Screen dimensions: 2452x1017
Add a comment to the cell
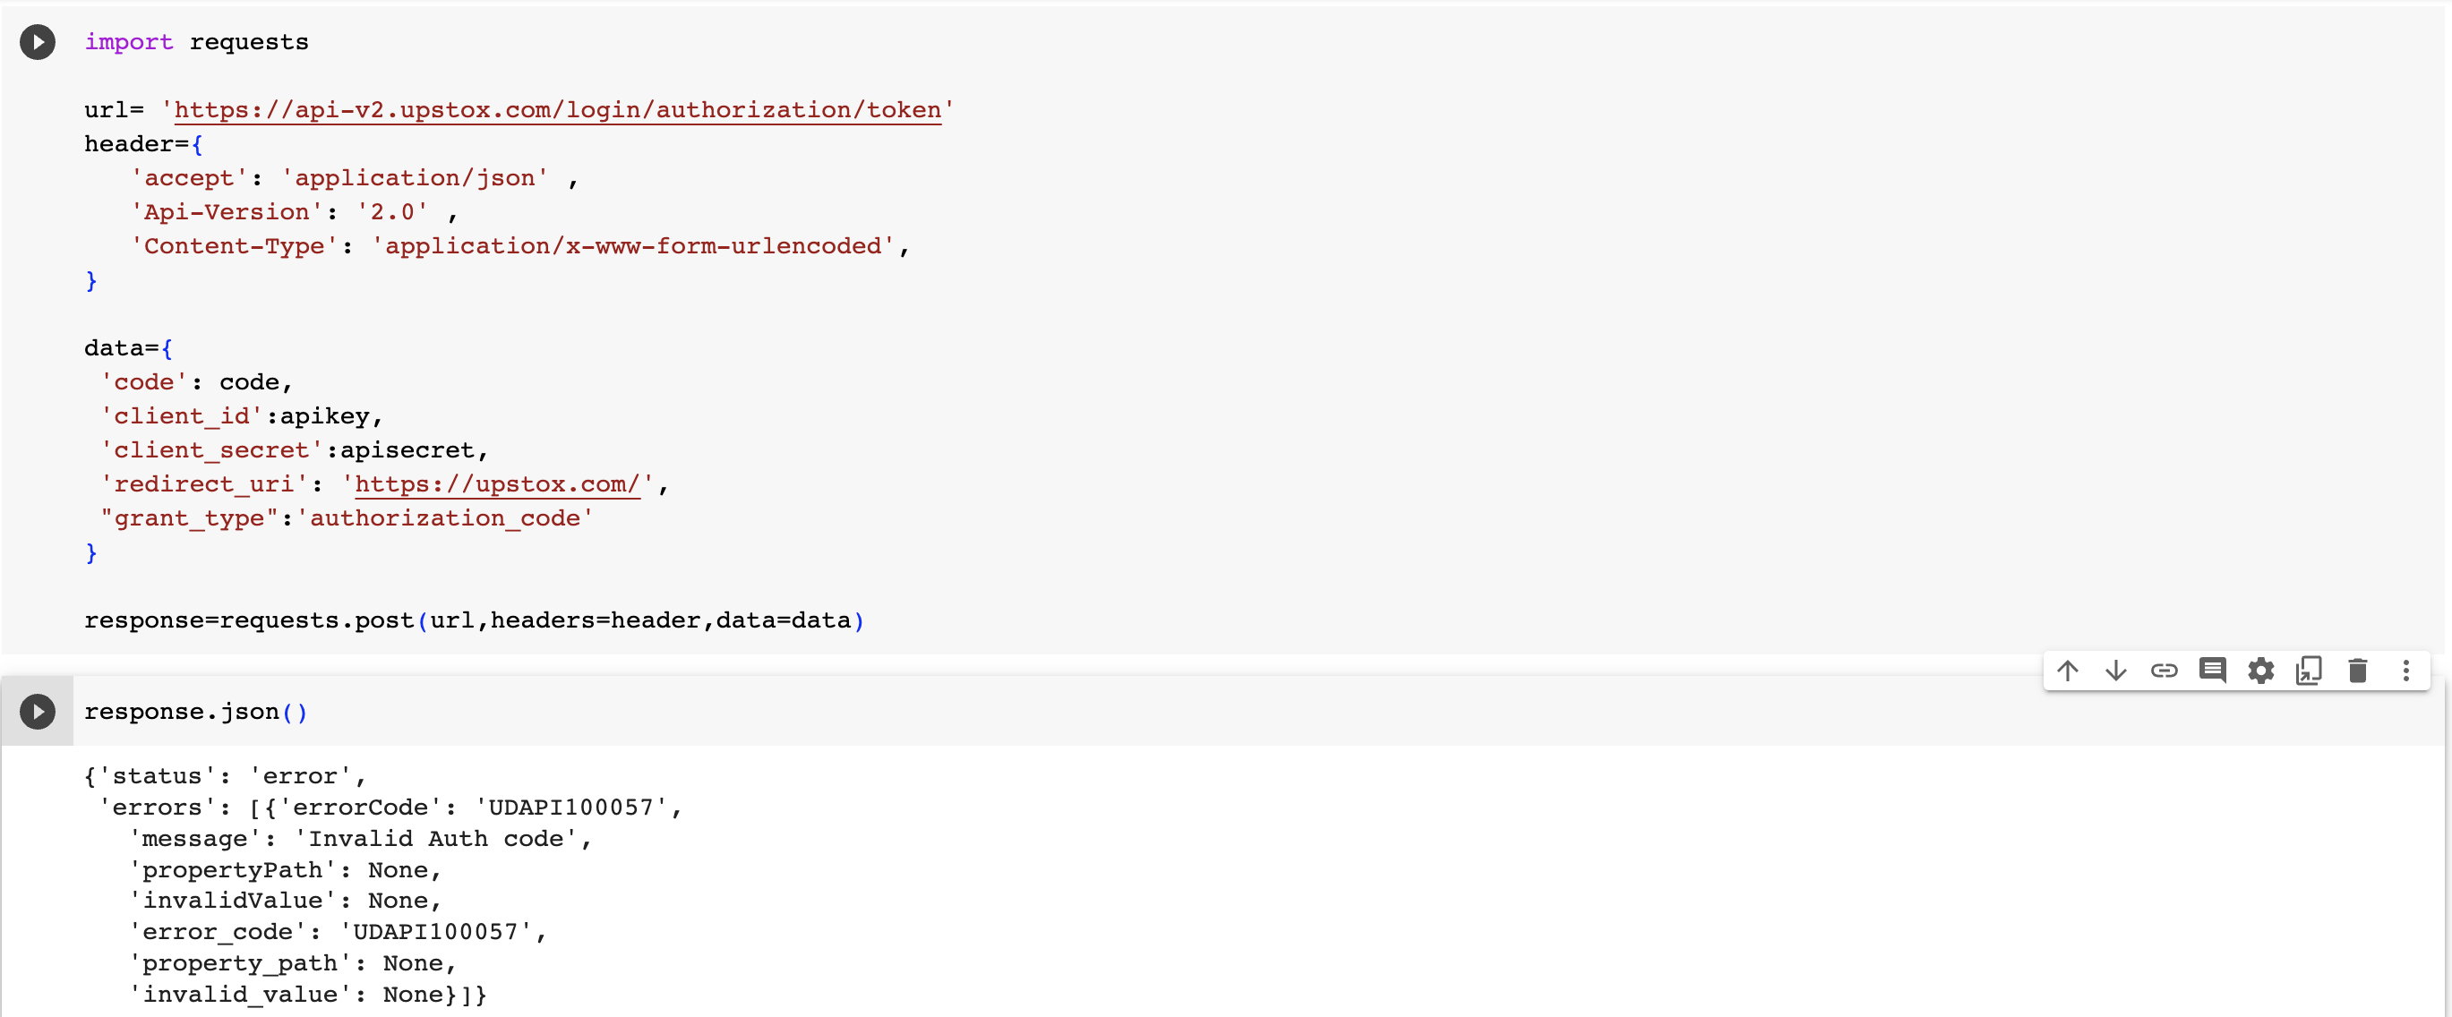[2213, 671]
